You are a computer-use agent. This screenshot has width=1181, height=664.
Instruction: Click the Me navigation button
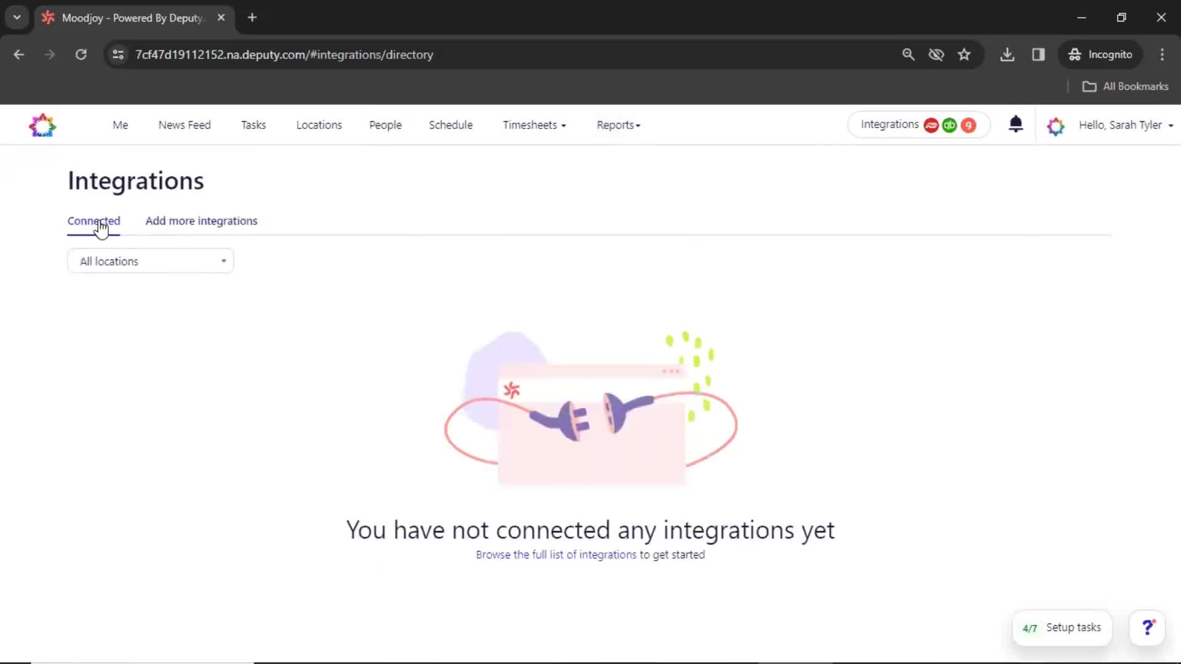click(x=120, y=124)
